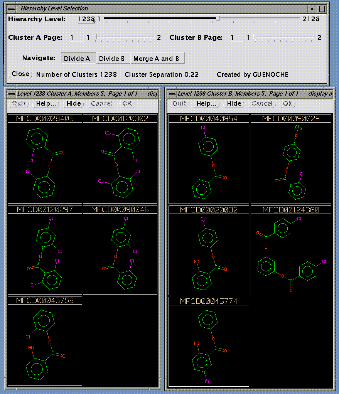Image resolution: width=339 pixels, height=394 pixels.
Task: Hide the Cluster A window
Action: coord(74,104)
